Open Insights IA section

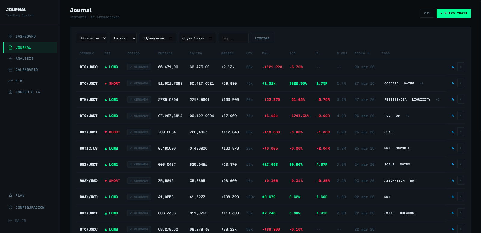point(30,92)
